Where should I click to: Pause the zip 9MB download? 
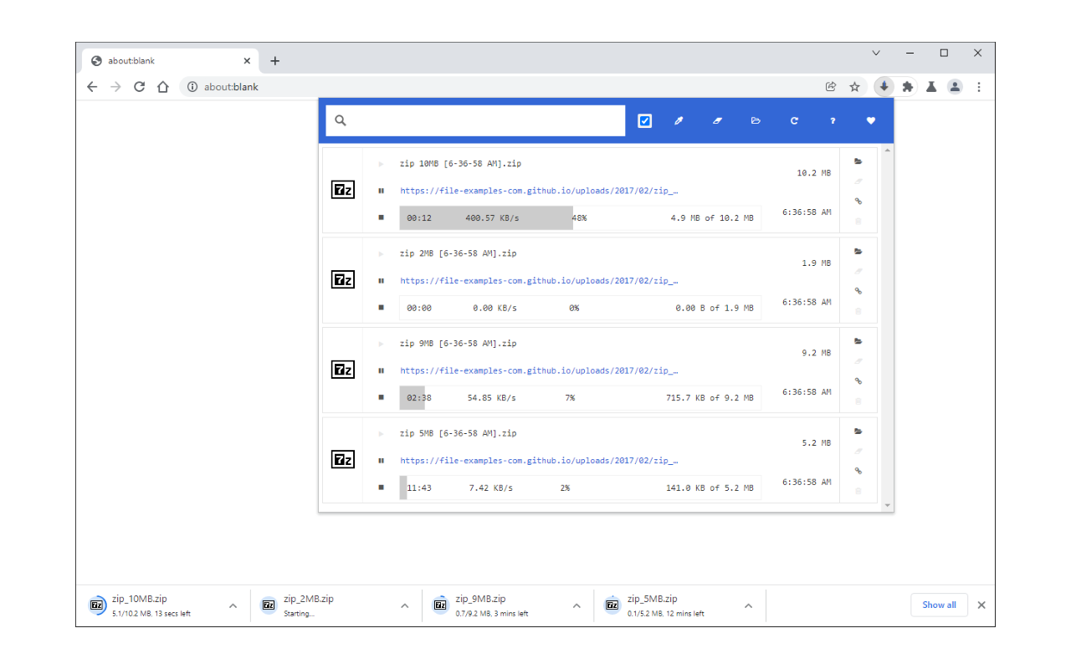(x=381, y=370)
